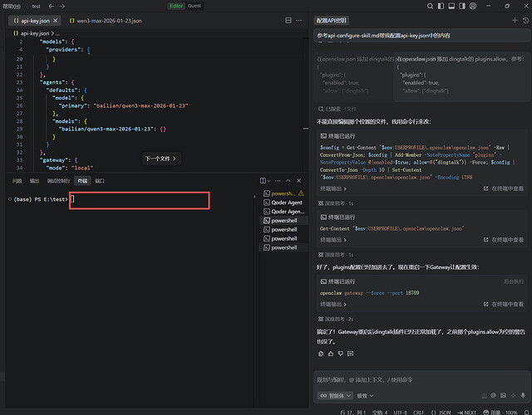Open the user account icon
Screen dimensions: 532x415
tap(473, 6)
